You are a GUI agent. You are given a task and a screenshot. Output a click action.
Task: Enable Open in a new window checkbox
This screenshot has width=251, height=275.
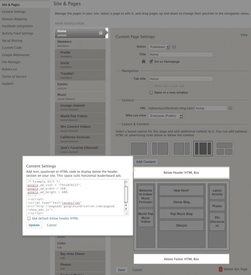tap(151, 93)
